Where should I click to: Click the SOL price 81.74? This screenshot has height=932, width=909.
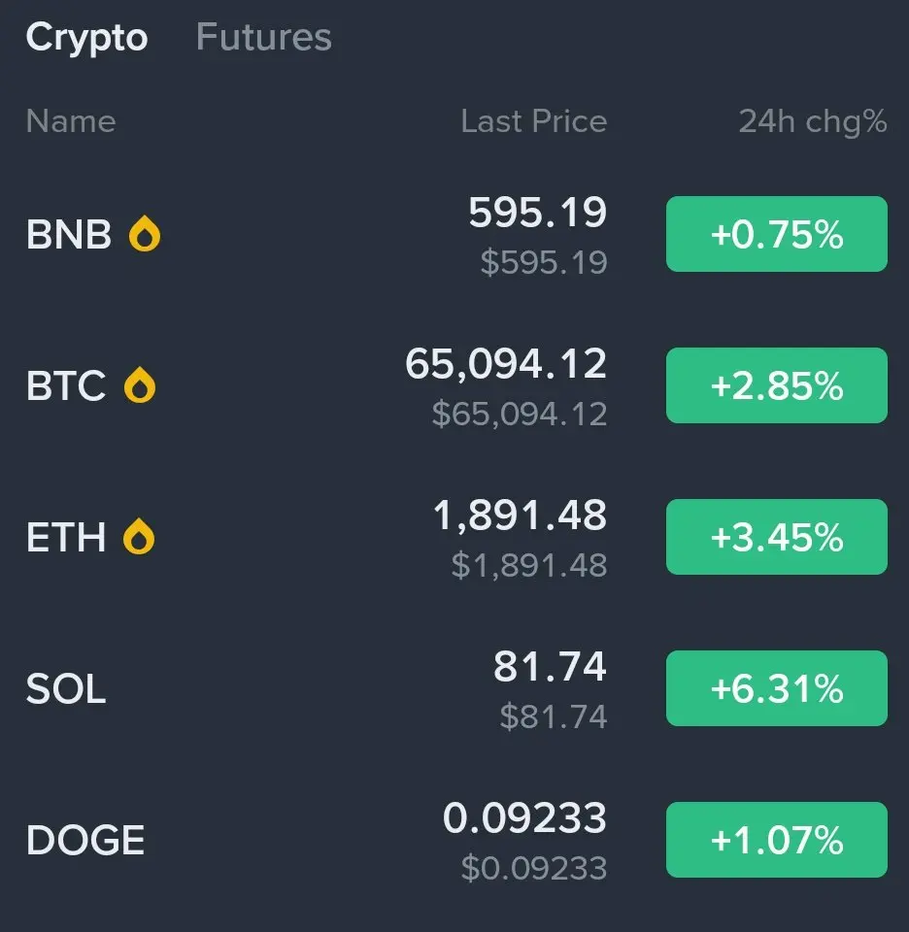[x=550, y=666]
